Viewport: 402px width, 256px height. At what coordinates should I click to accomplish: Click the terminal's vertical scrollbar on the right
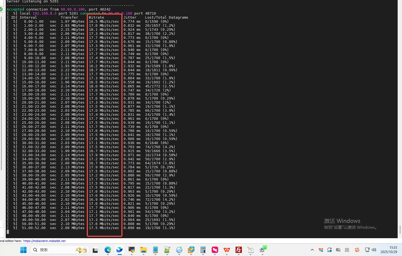click(x=400, y=229)
